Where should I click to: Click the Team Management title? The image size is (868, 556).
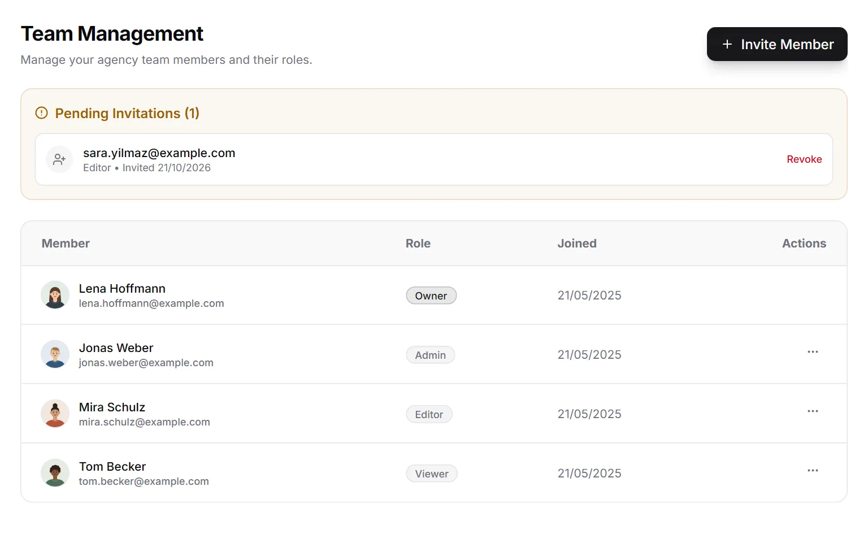click(112, 34)
